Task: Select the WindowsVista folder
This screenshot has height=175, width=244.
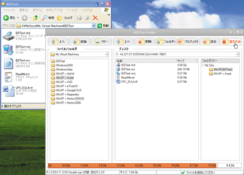Action: 62,70
